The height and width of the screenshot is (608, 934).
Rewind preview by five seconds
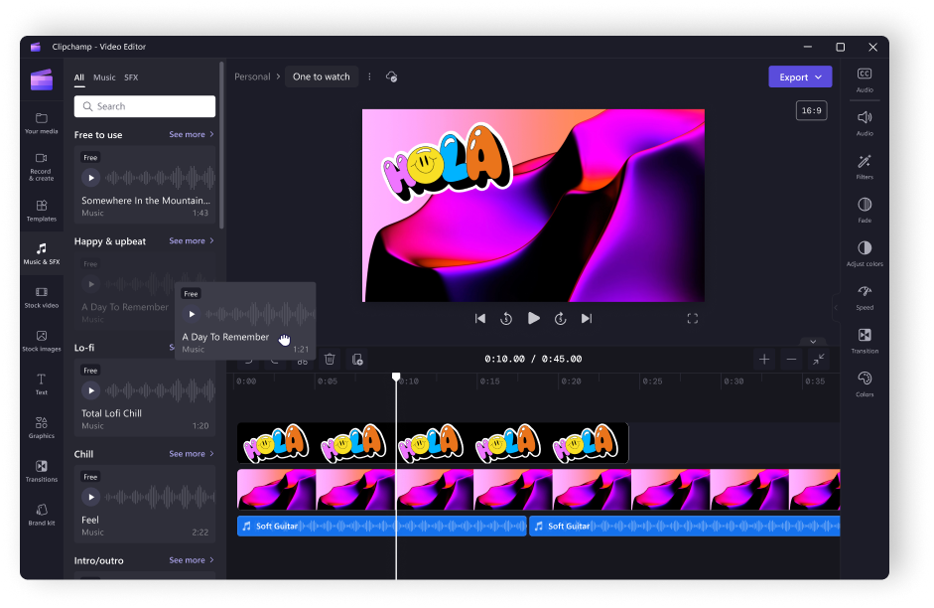(x=506, y=319)
